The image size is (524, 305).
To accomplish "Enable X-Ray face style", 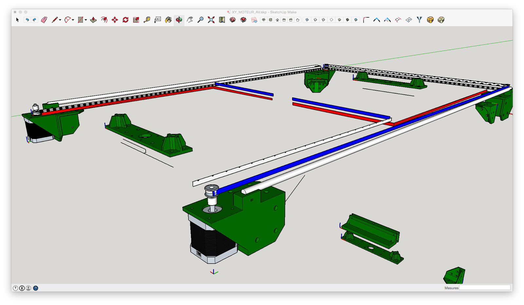I will (307, 20).
